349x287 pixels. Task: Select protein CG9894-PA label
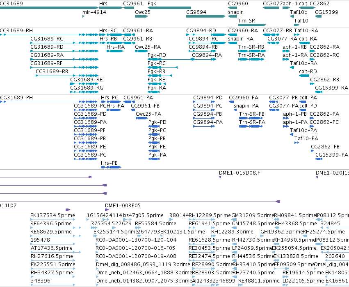point(208,122)
